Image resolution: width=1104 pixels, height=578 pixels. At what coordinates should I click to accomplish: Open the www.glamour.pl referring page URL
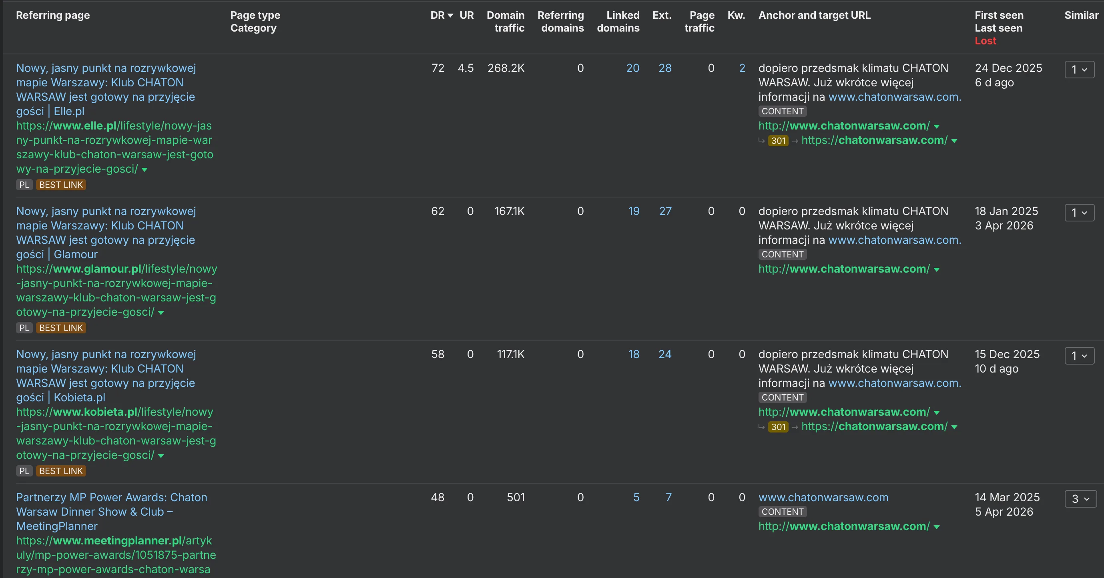(x=116, y=290)
